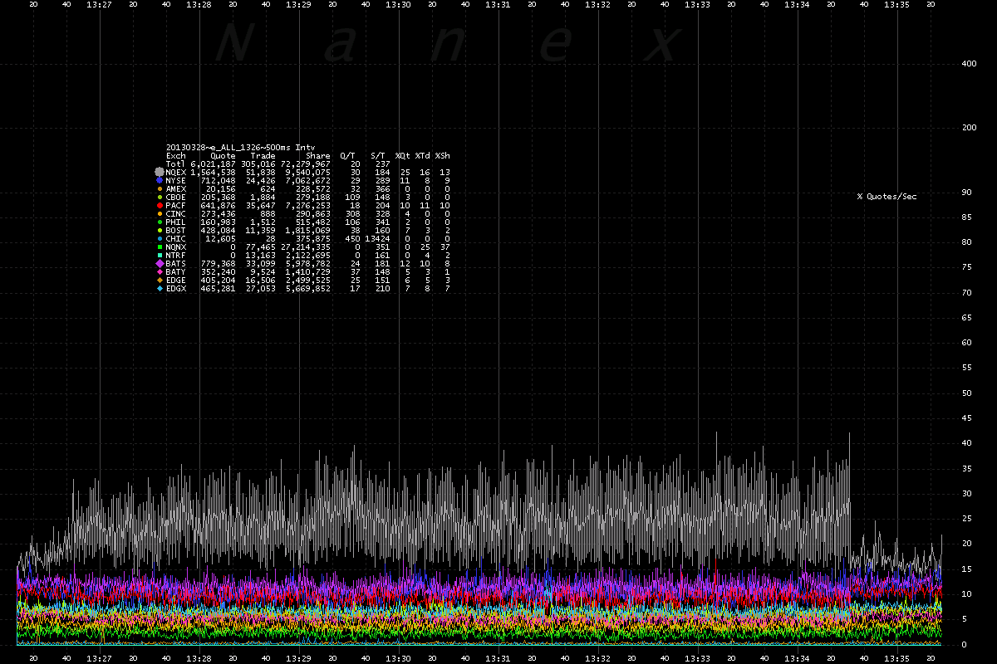Click the "Exch" column header
This screenshot has height=664, width=997.
[x=176, y=155]
